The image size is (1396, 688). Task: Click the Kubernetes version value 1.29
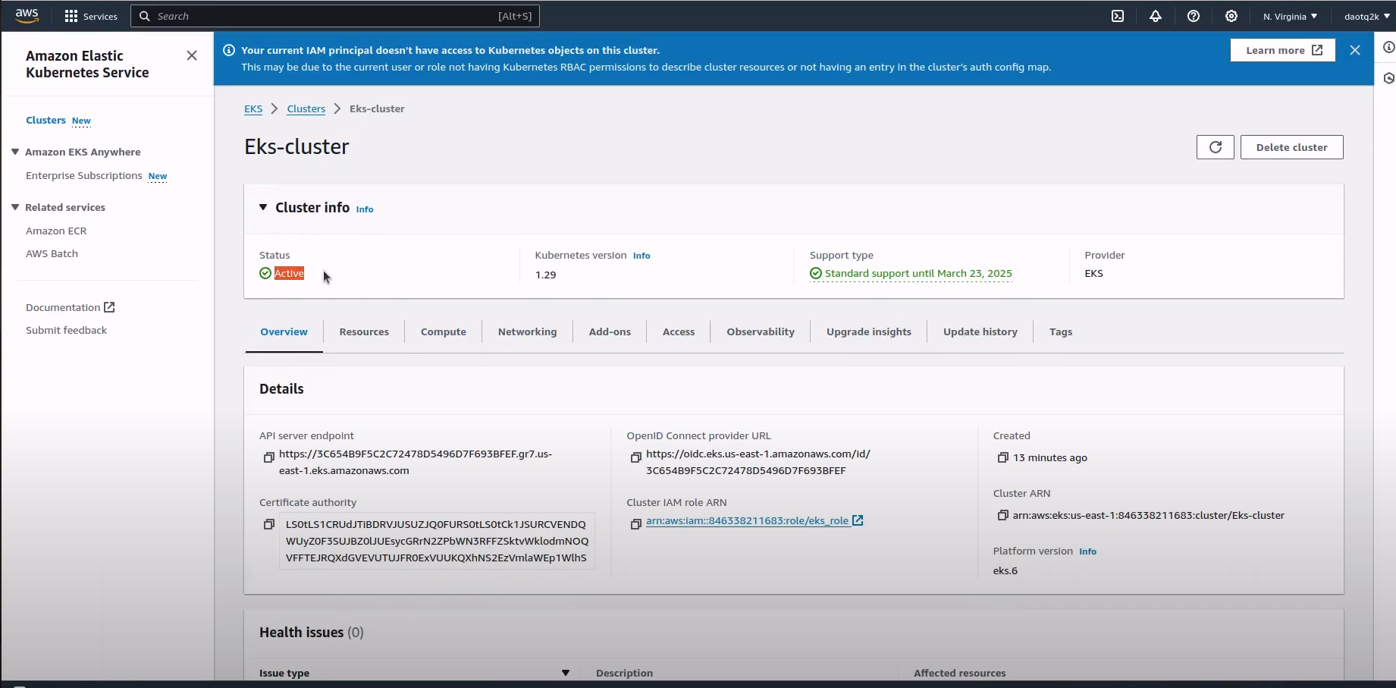pos(545,275)
